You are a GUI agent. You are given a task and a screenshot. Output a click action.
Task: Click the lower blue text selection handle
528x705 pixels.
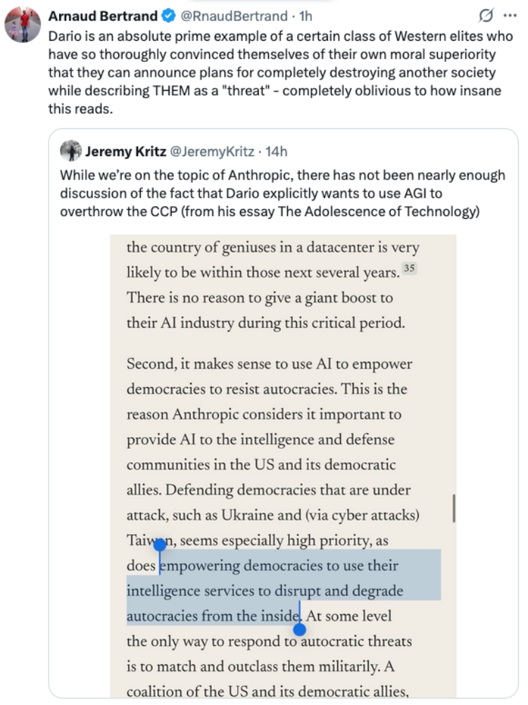[299, 630]
